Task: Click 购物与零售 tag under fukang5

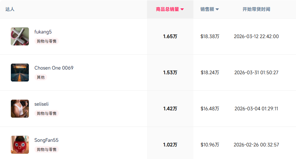Action: tap(47, 41)
